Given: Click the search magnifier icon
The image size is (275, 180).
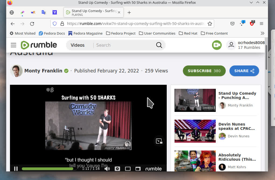Looking at the screenshot, I should pyautogui.click(x=159, y=45).
